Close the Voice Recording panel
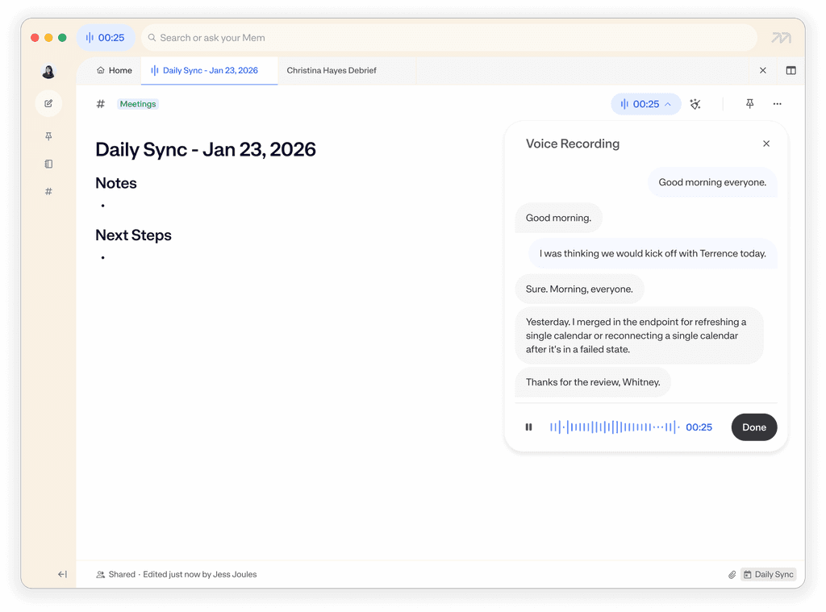Screen dimensions: 826x612 pos(766,144)
